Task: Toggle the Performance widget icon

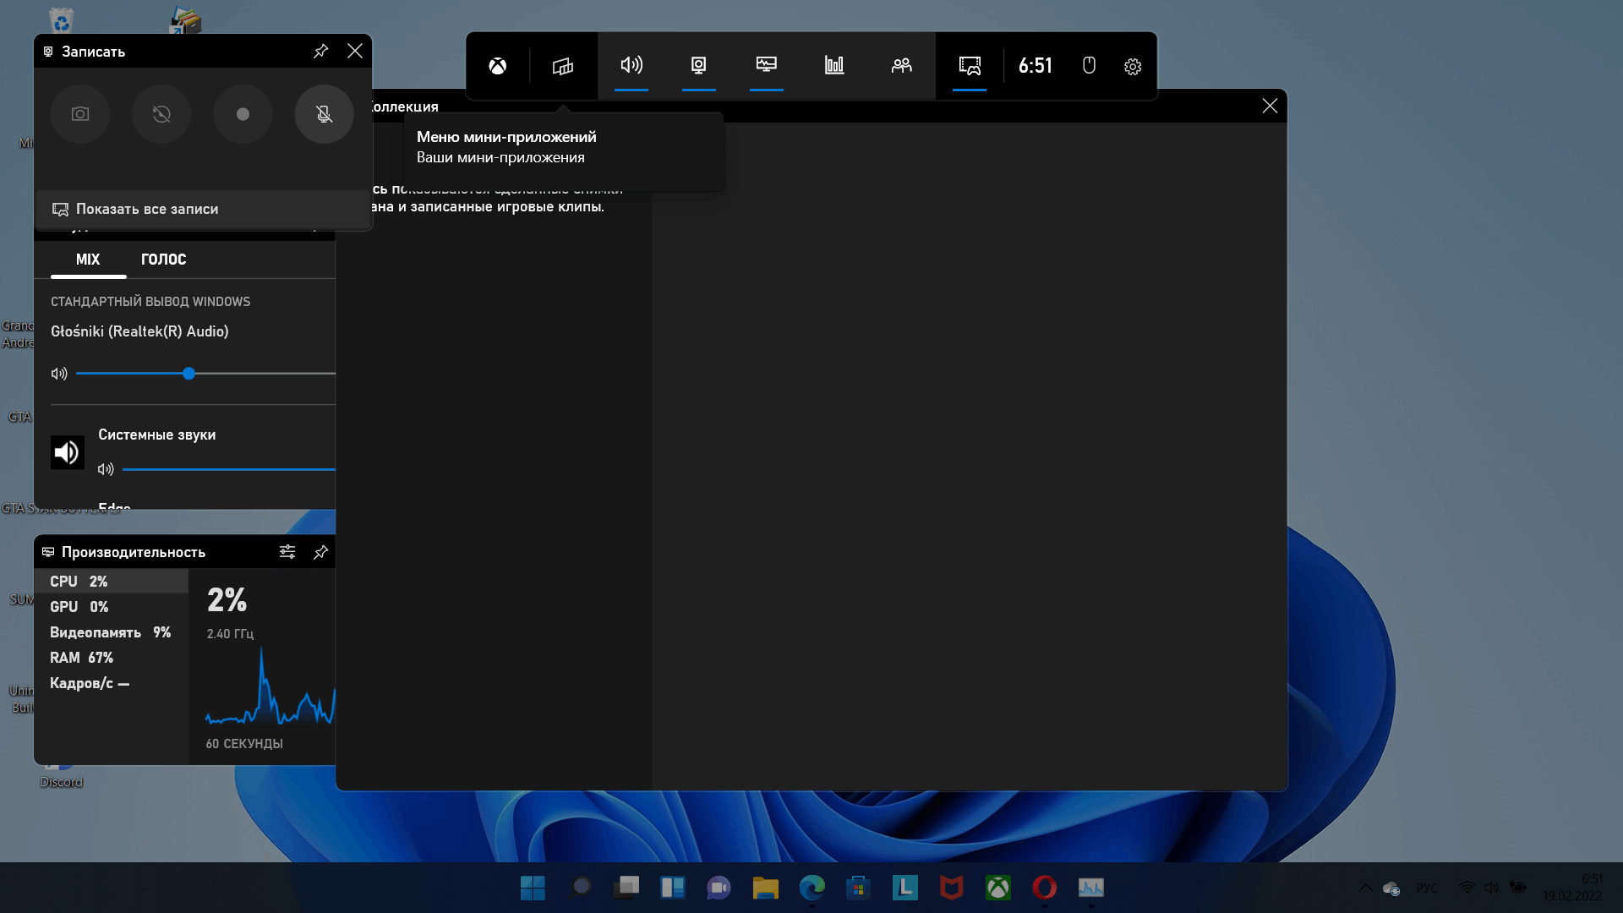Action: click(x=767, y=66)
